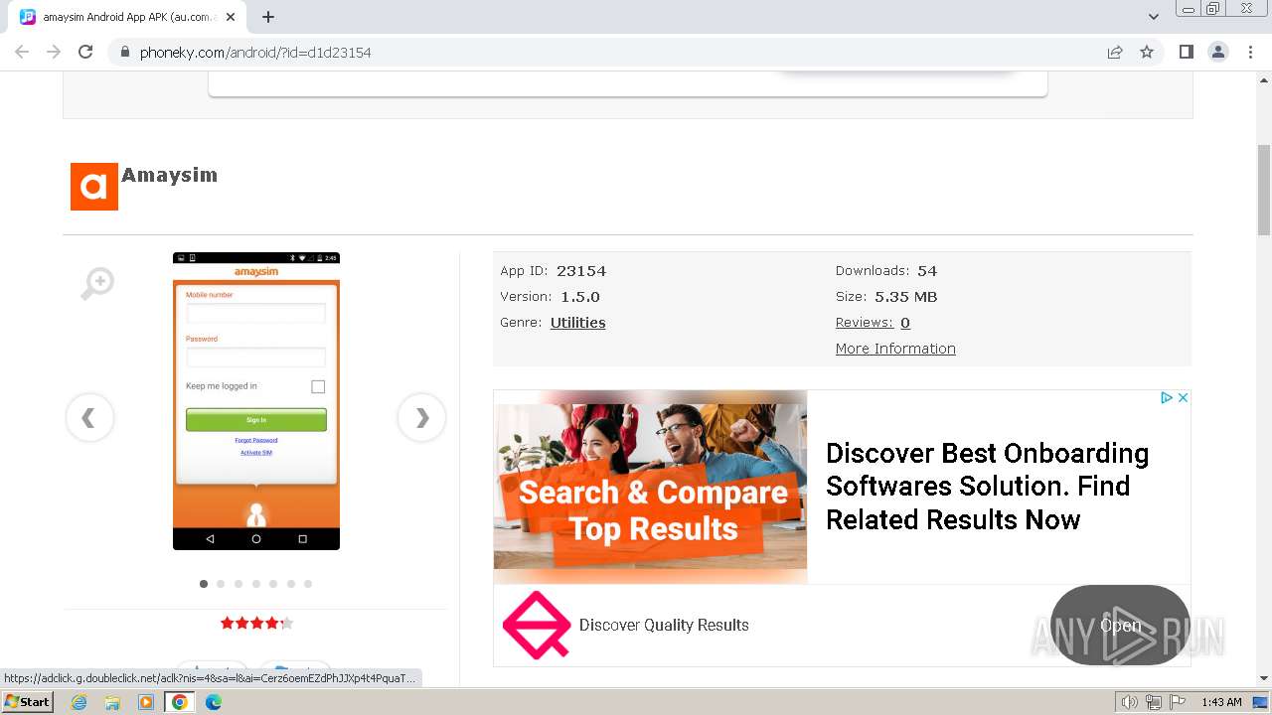Select the third screenshot carousel dot
The image size is (1272, 715).
238,584
